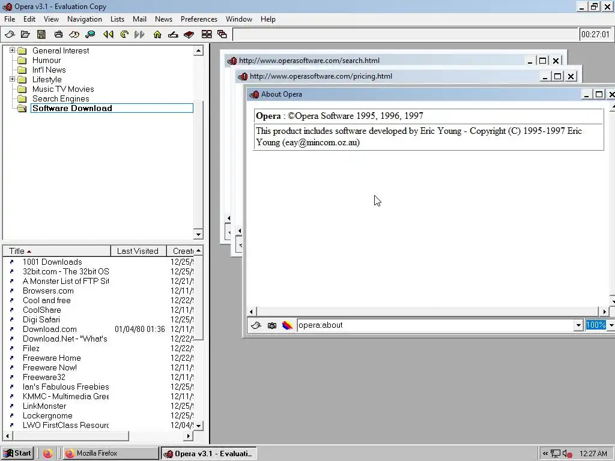Expand the General Interest folder
Screen dimensions: 615x461
[12, 50]
